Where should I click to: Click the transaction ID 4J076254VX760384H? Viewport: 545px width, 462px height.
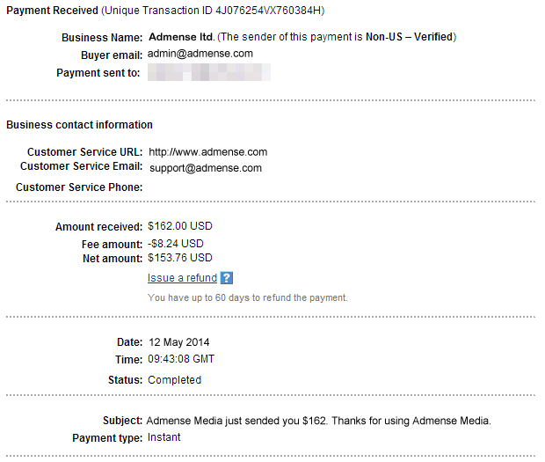(x=268, y=11)
